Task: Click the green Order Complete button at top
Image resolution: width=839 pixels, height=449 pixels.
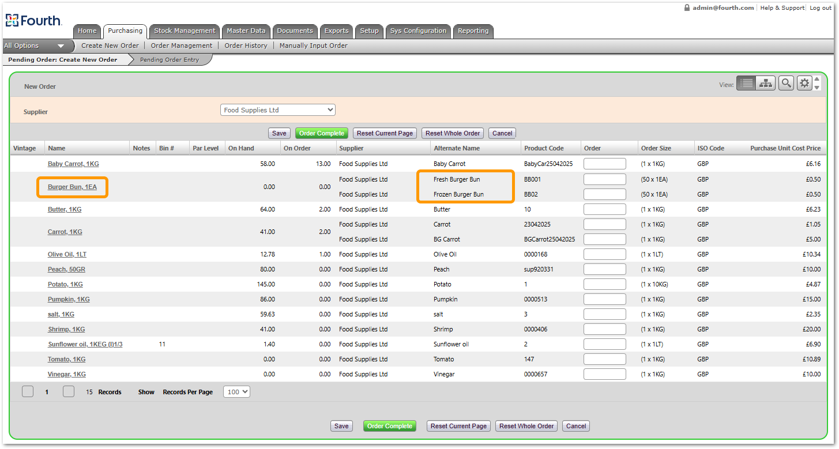Action: (x=322, y=133)
